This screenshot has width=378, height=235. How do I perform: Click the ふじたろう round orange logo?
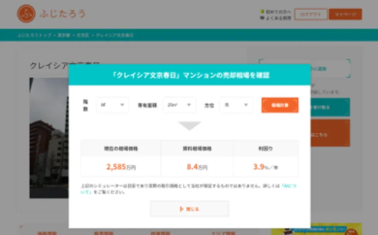click(26, 14)
